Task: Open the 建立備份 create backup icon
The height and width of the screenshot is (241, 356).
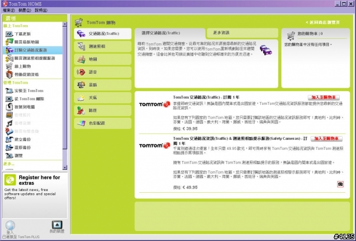Action: pos(9,139)
